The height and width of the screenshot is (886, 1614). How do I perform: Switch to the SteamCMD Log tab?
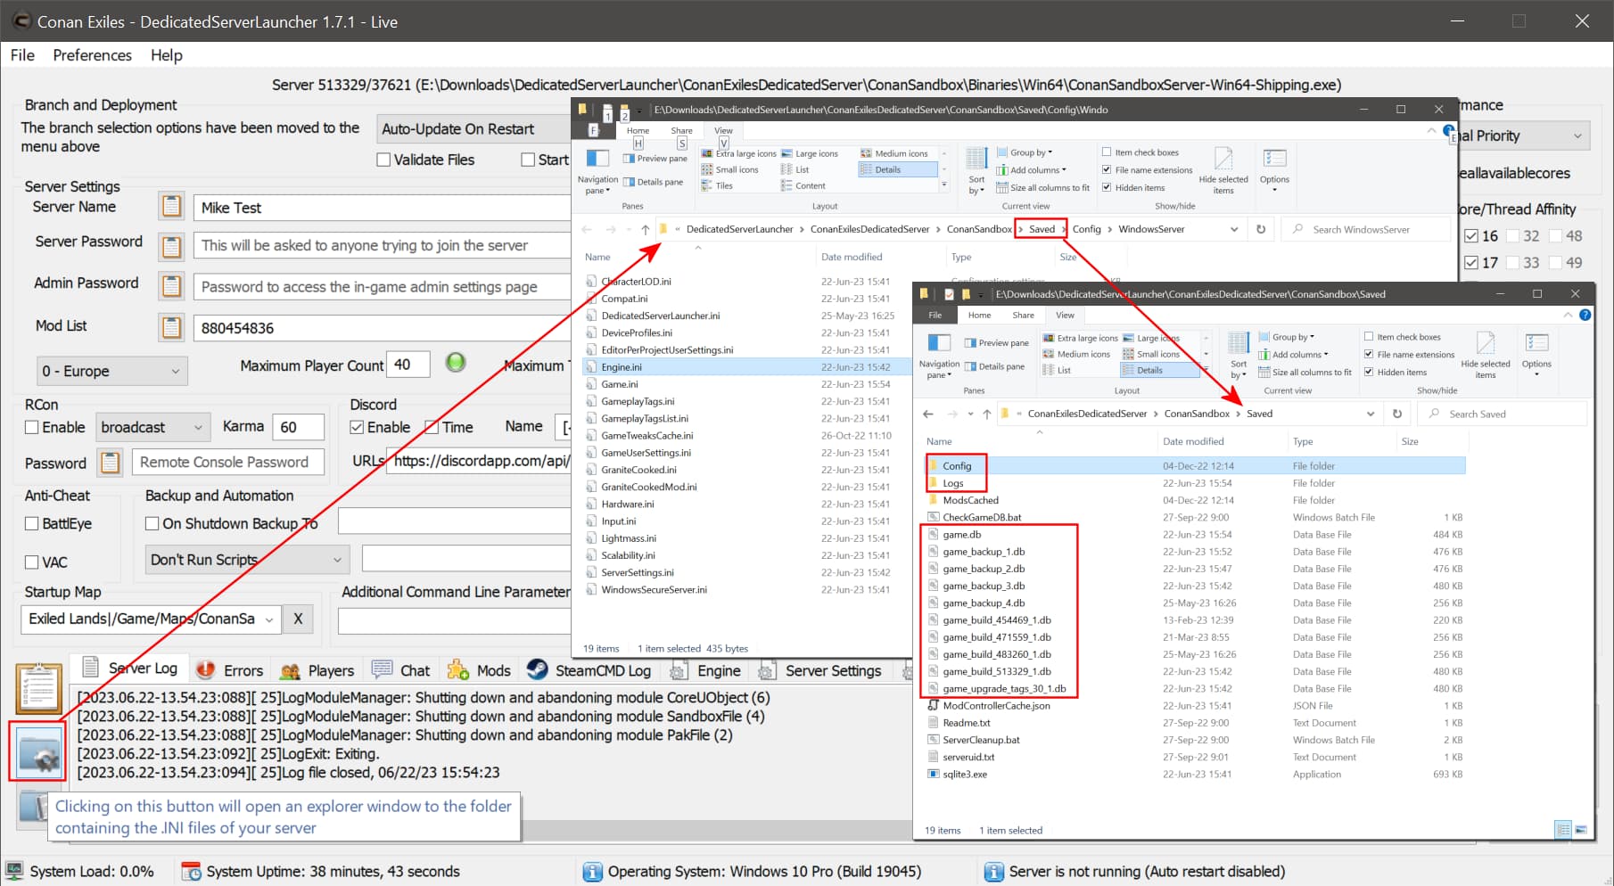[589, 670]
